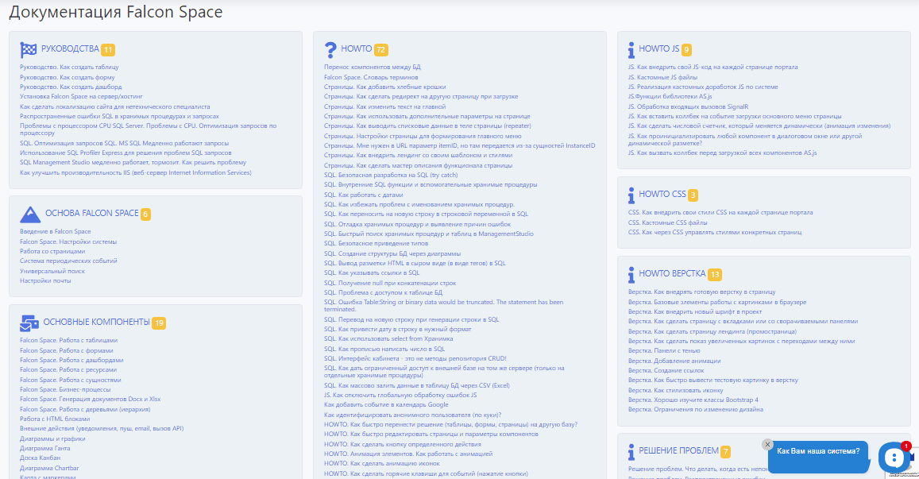Screen dimensions: 919x479
Task: Click the info icon beside HOWTO JS
Action: tap(631, 50)
